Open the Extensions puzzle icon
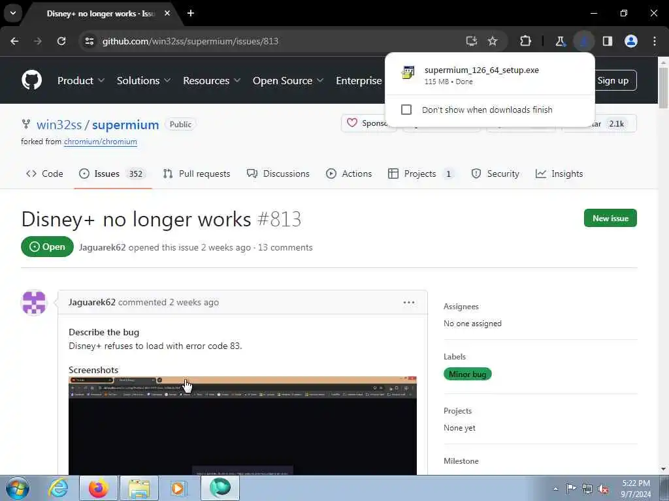The height and width of the screenshot is (501, 669). point(526,41)
